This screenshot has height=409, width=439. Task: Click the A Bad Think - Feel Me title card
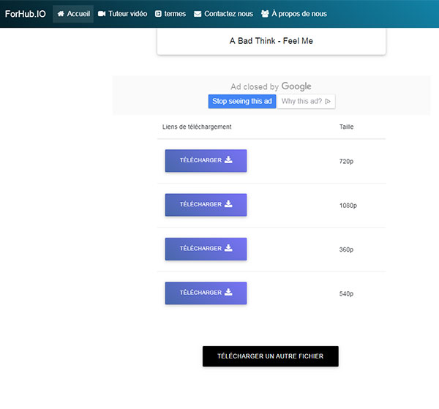click(x=271, y=41)
